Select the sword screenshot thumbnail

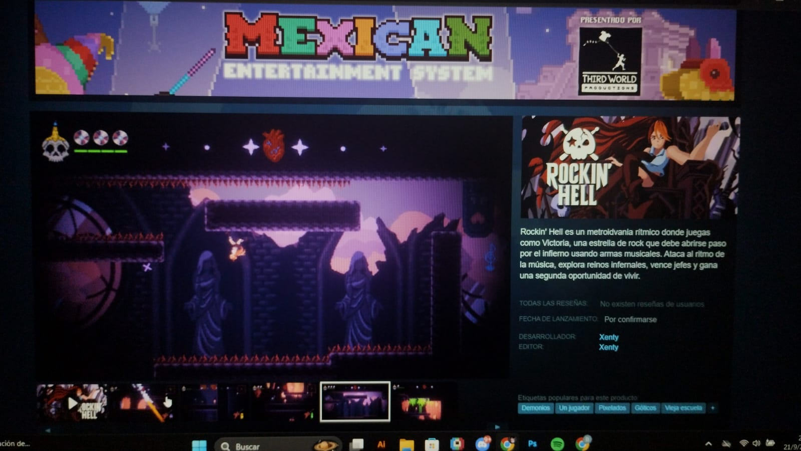144,402
